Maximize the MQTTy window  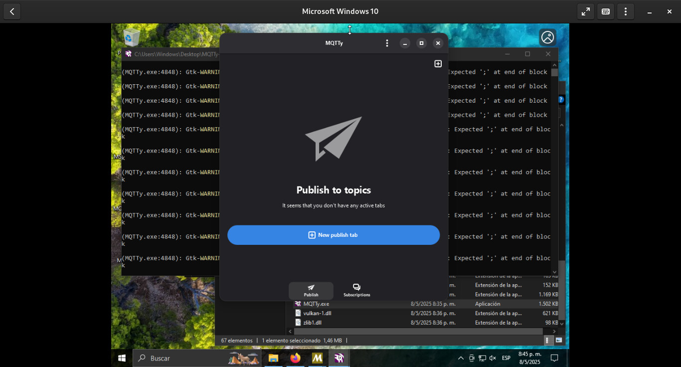pos(421,43)
